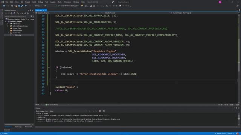
Task: Open the Tools menu
Action: 59,2
